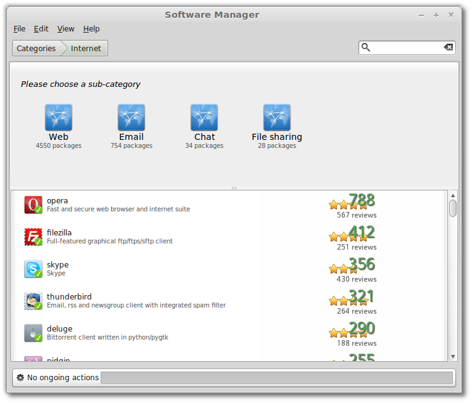Open the File menu

click(19, 29)
